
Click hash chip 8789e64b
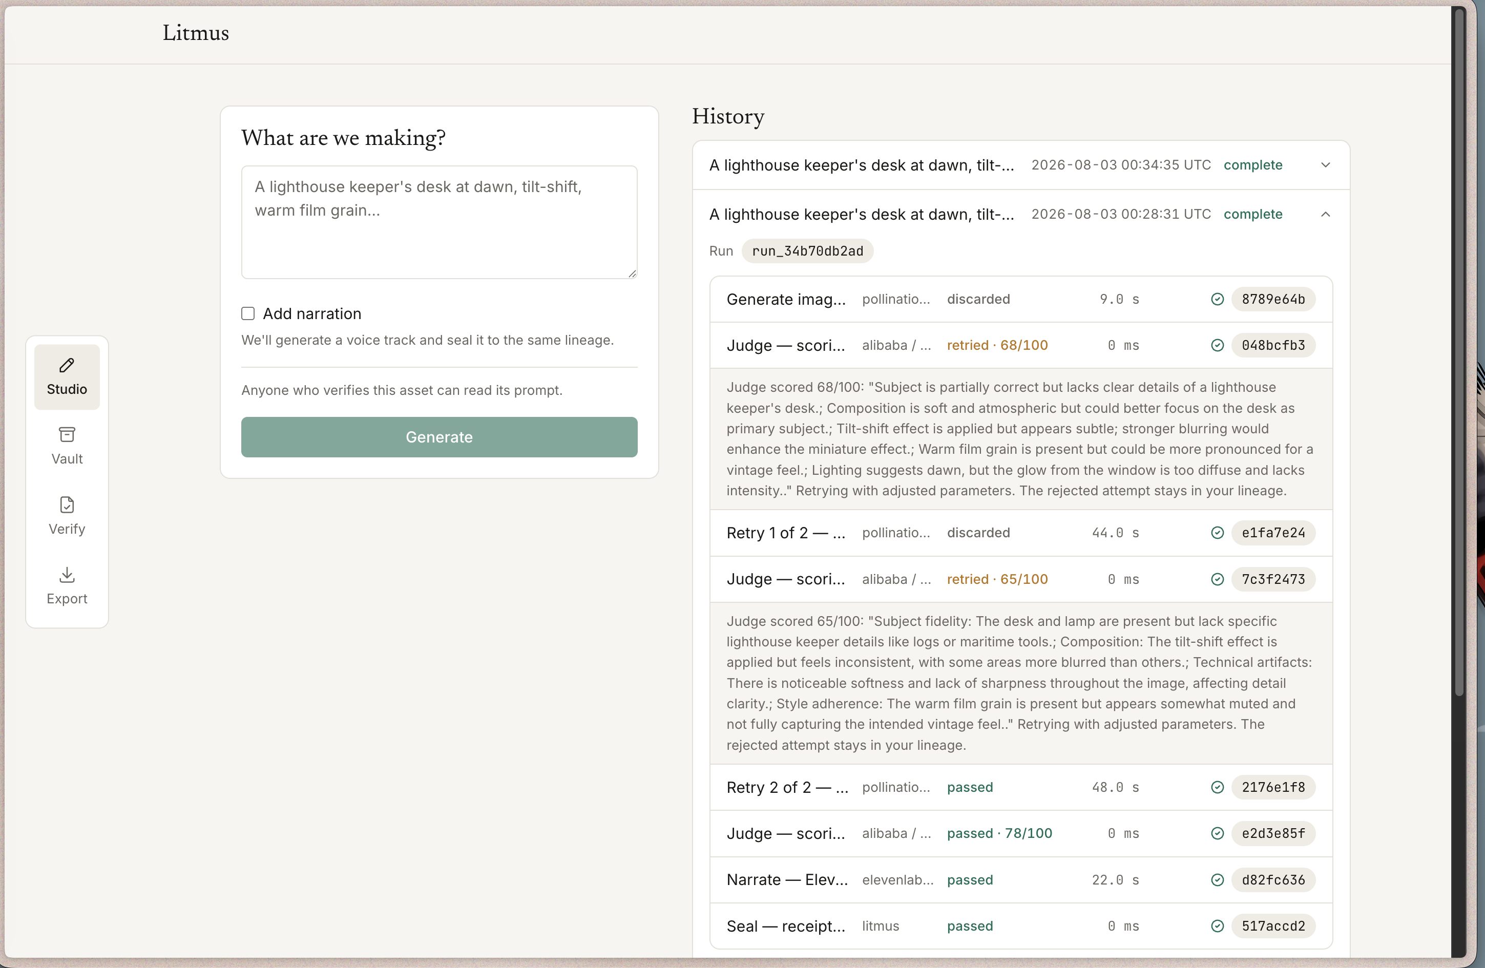tap(1273, 300)
